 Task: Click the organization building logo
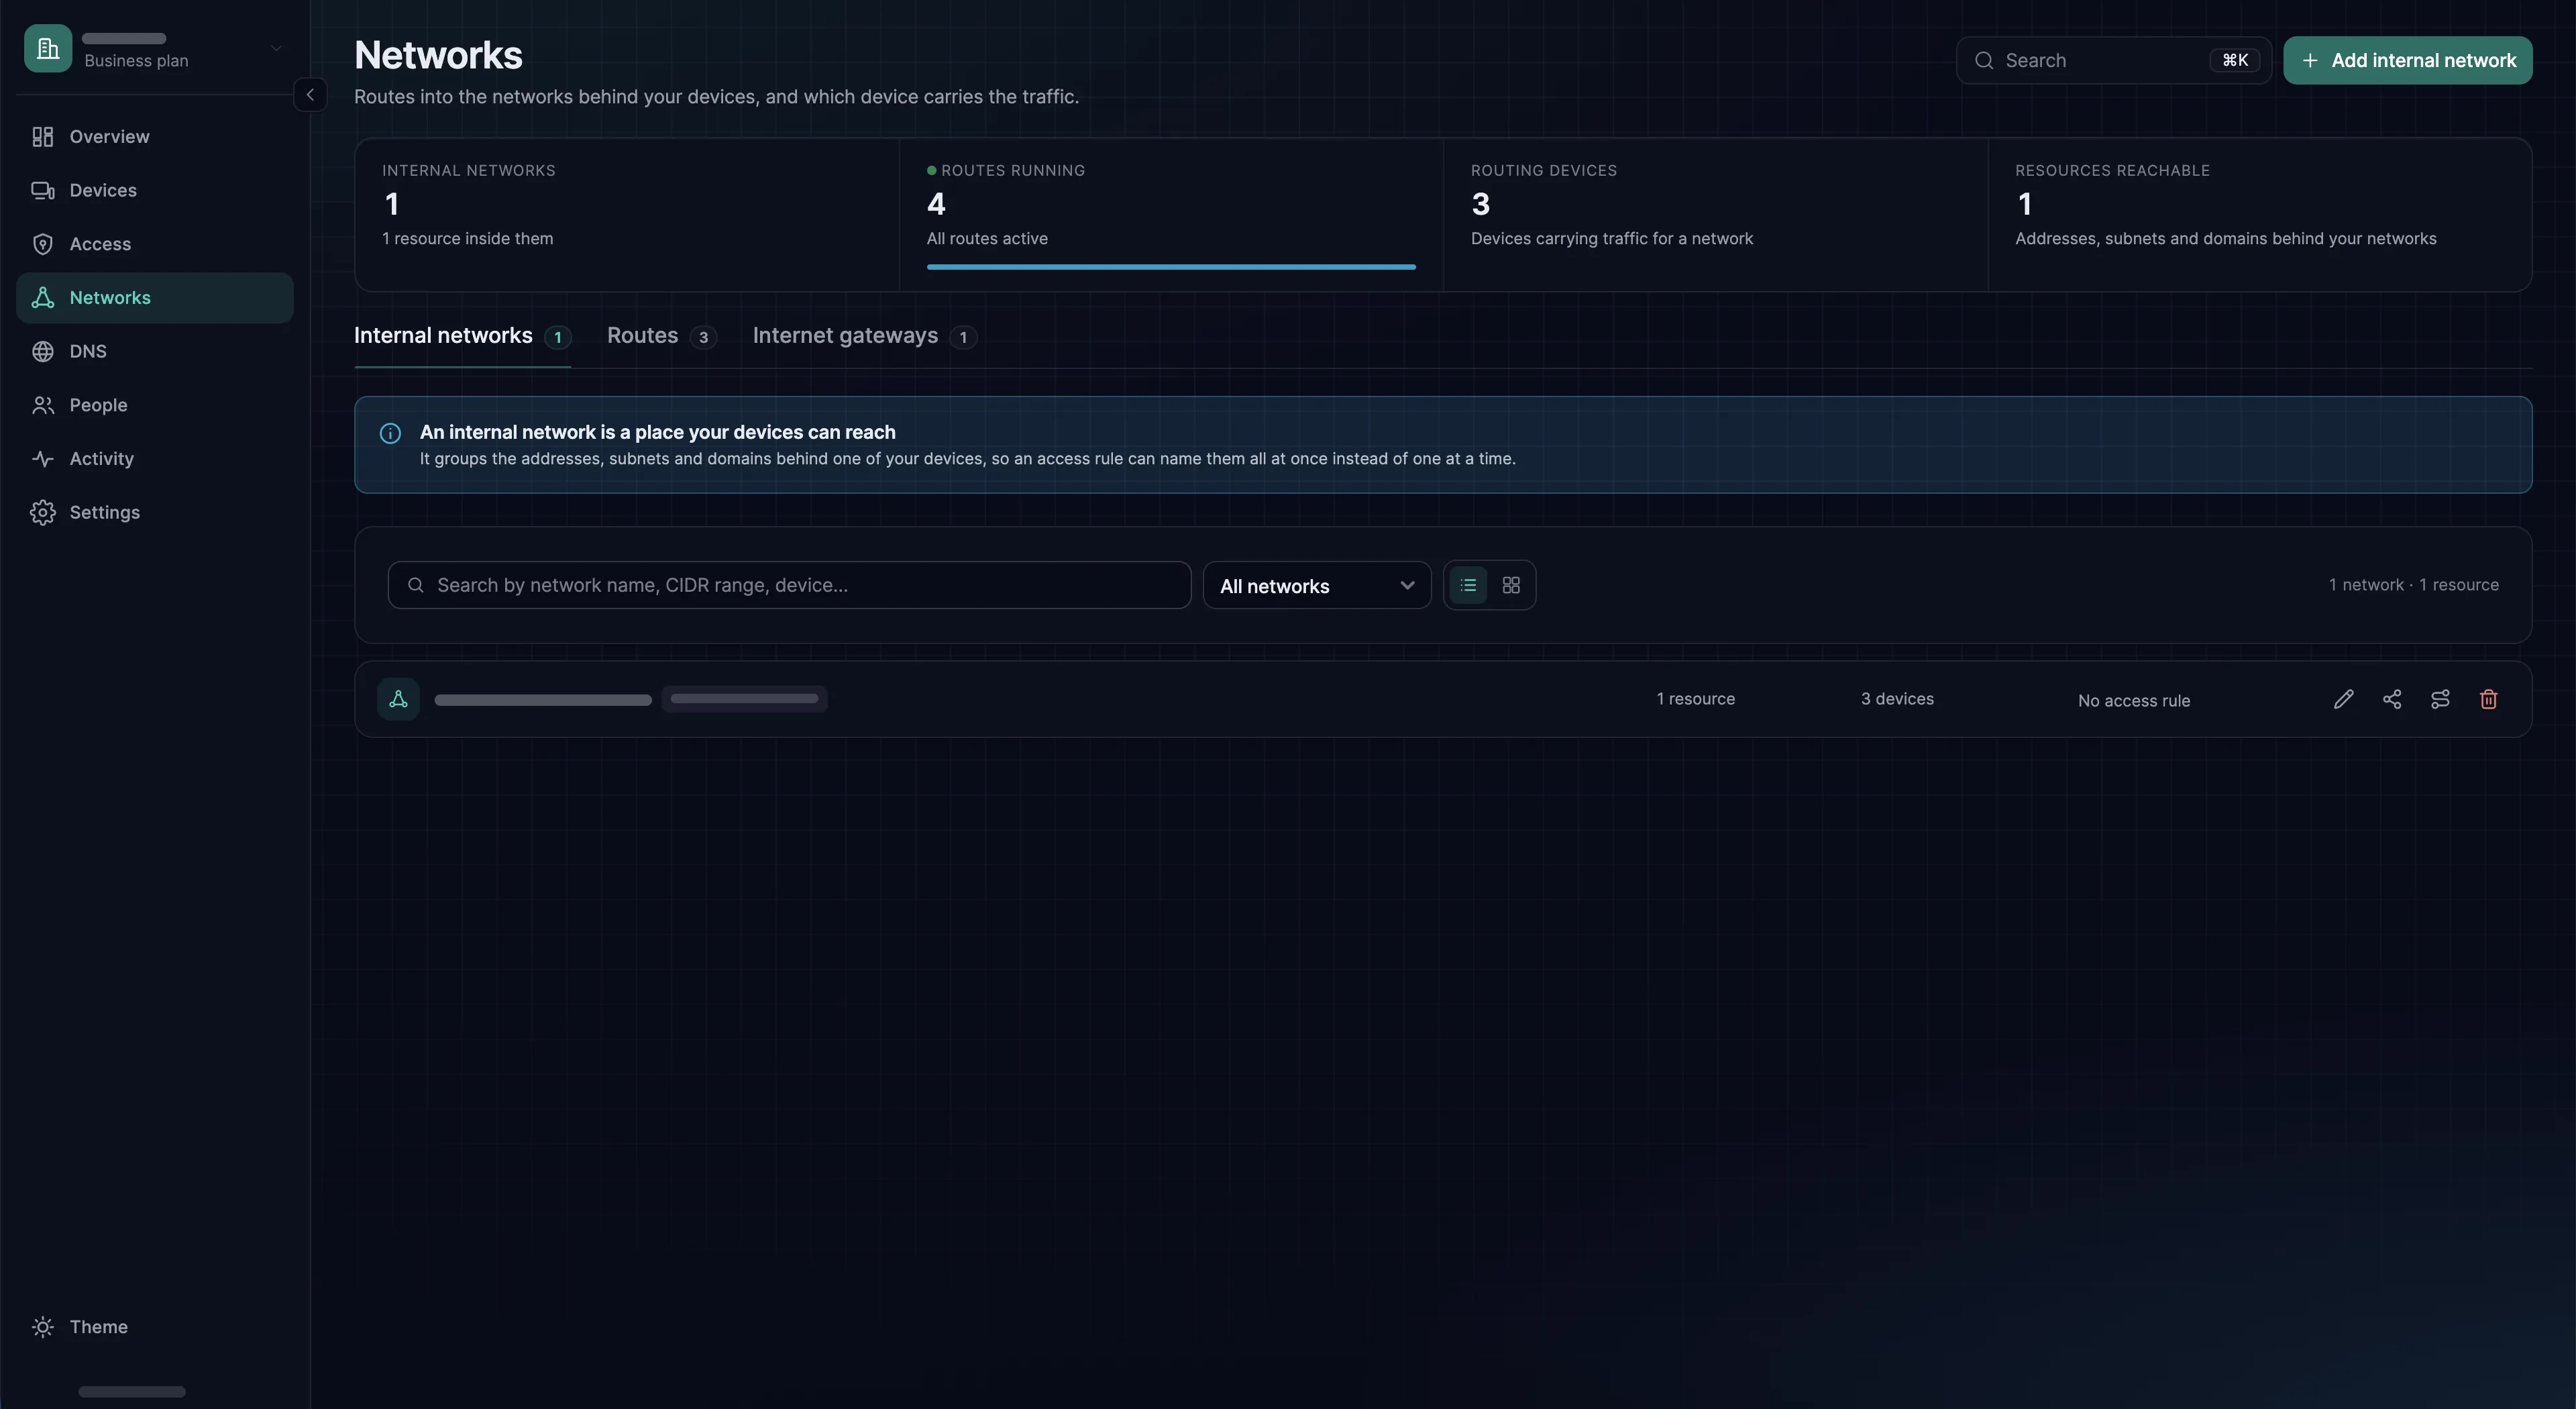click(x=48, y=48)
